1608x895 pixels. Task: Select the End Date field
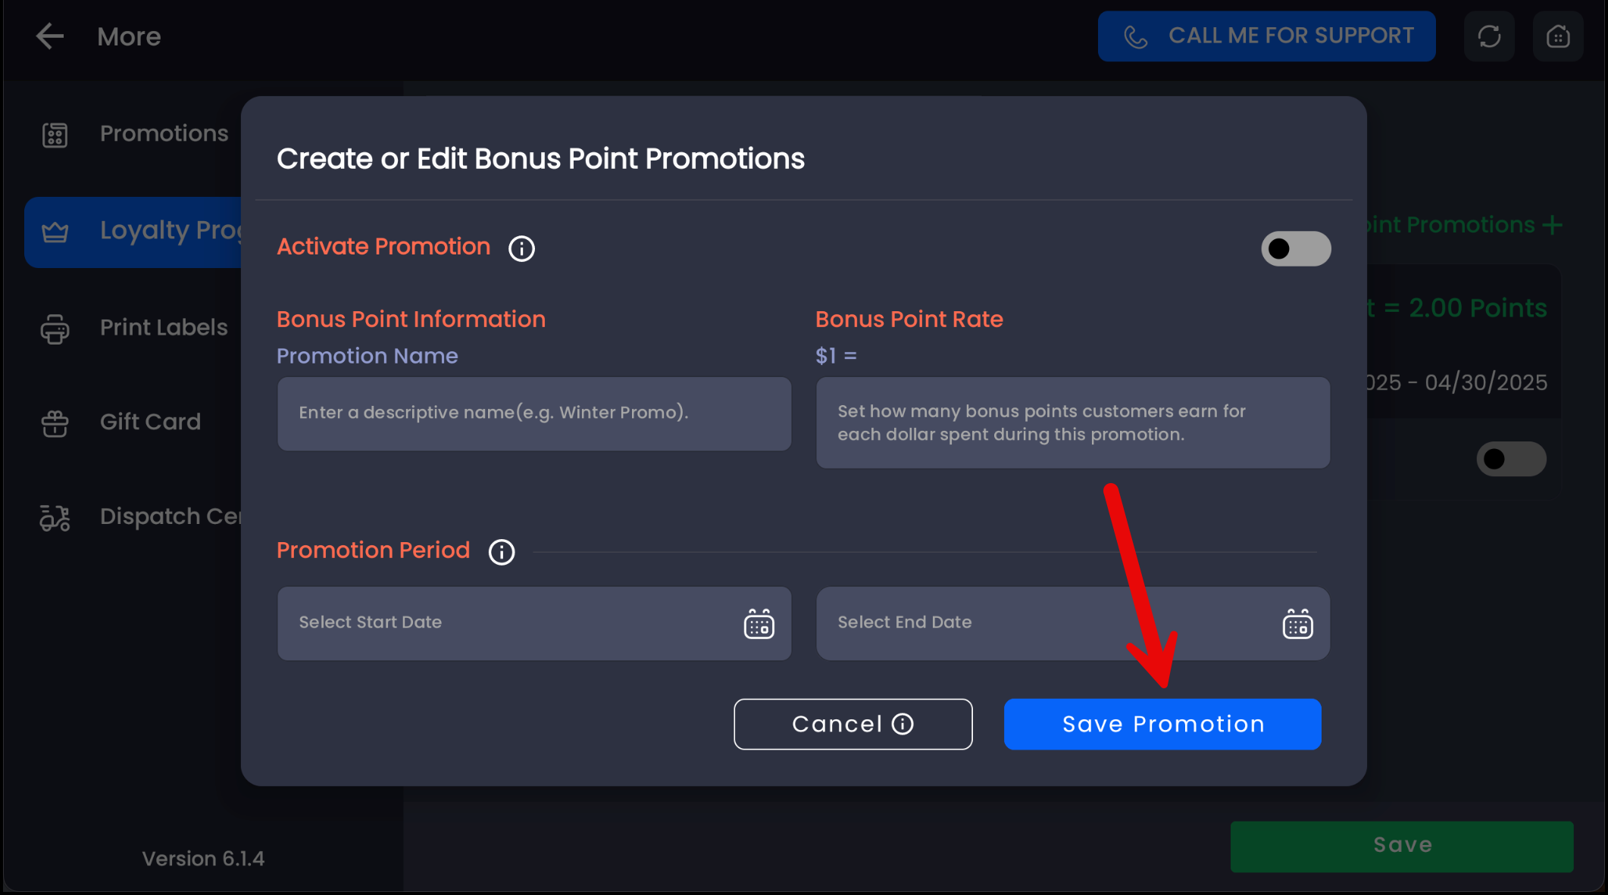click(1046, 623)
